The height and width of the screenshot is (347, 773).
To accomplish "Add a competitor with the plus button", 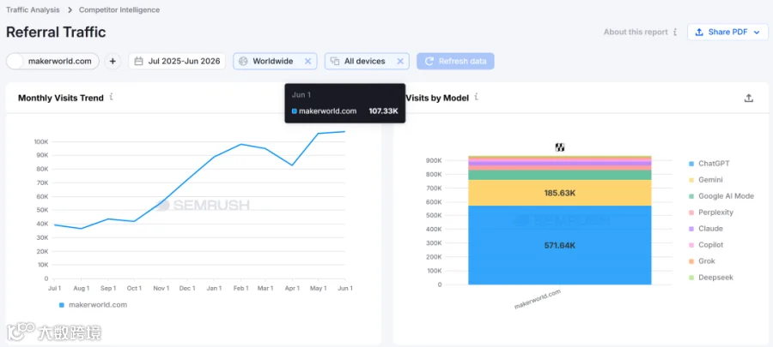I will tap(113, 61).
